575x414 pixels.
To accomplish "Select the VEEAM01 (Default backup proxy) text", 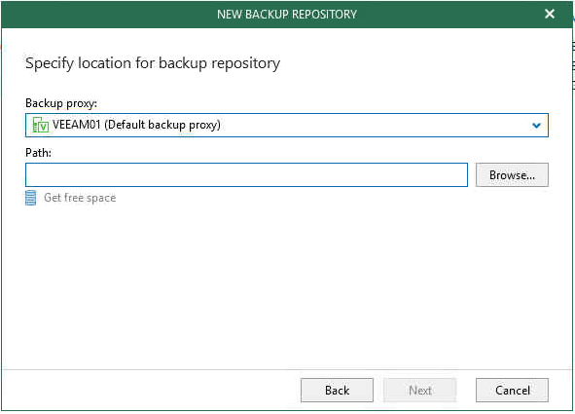I will coord(136,125).
